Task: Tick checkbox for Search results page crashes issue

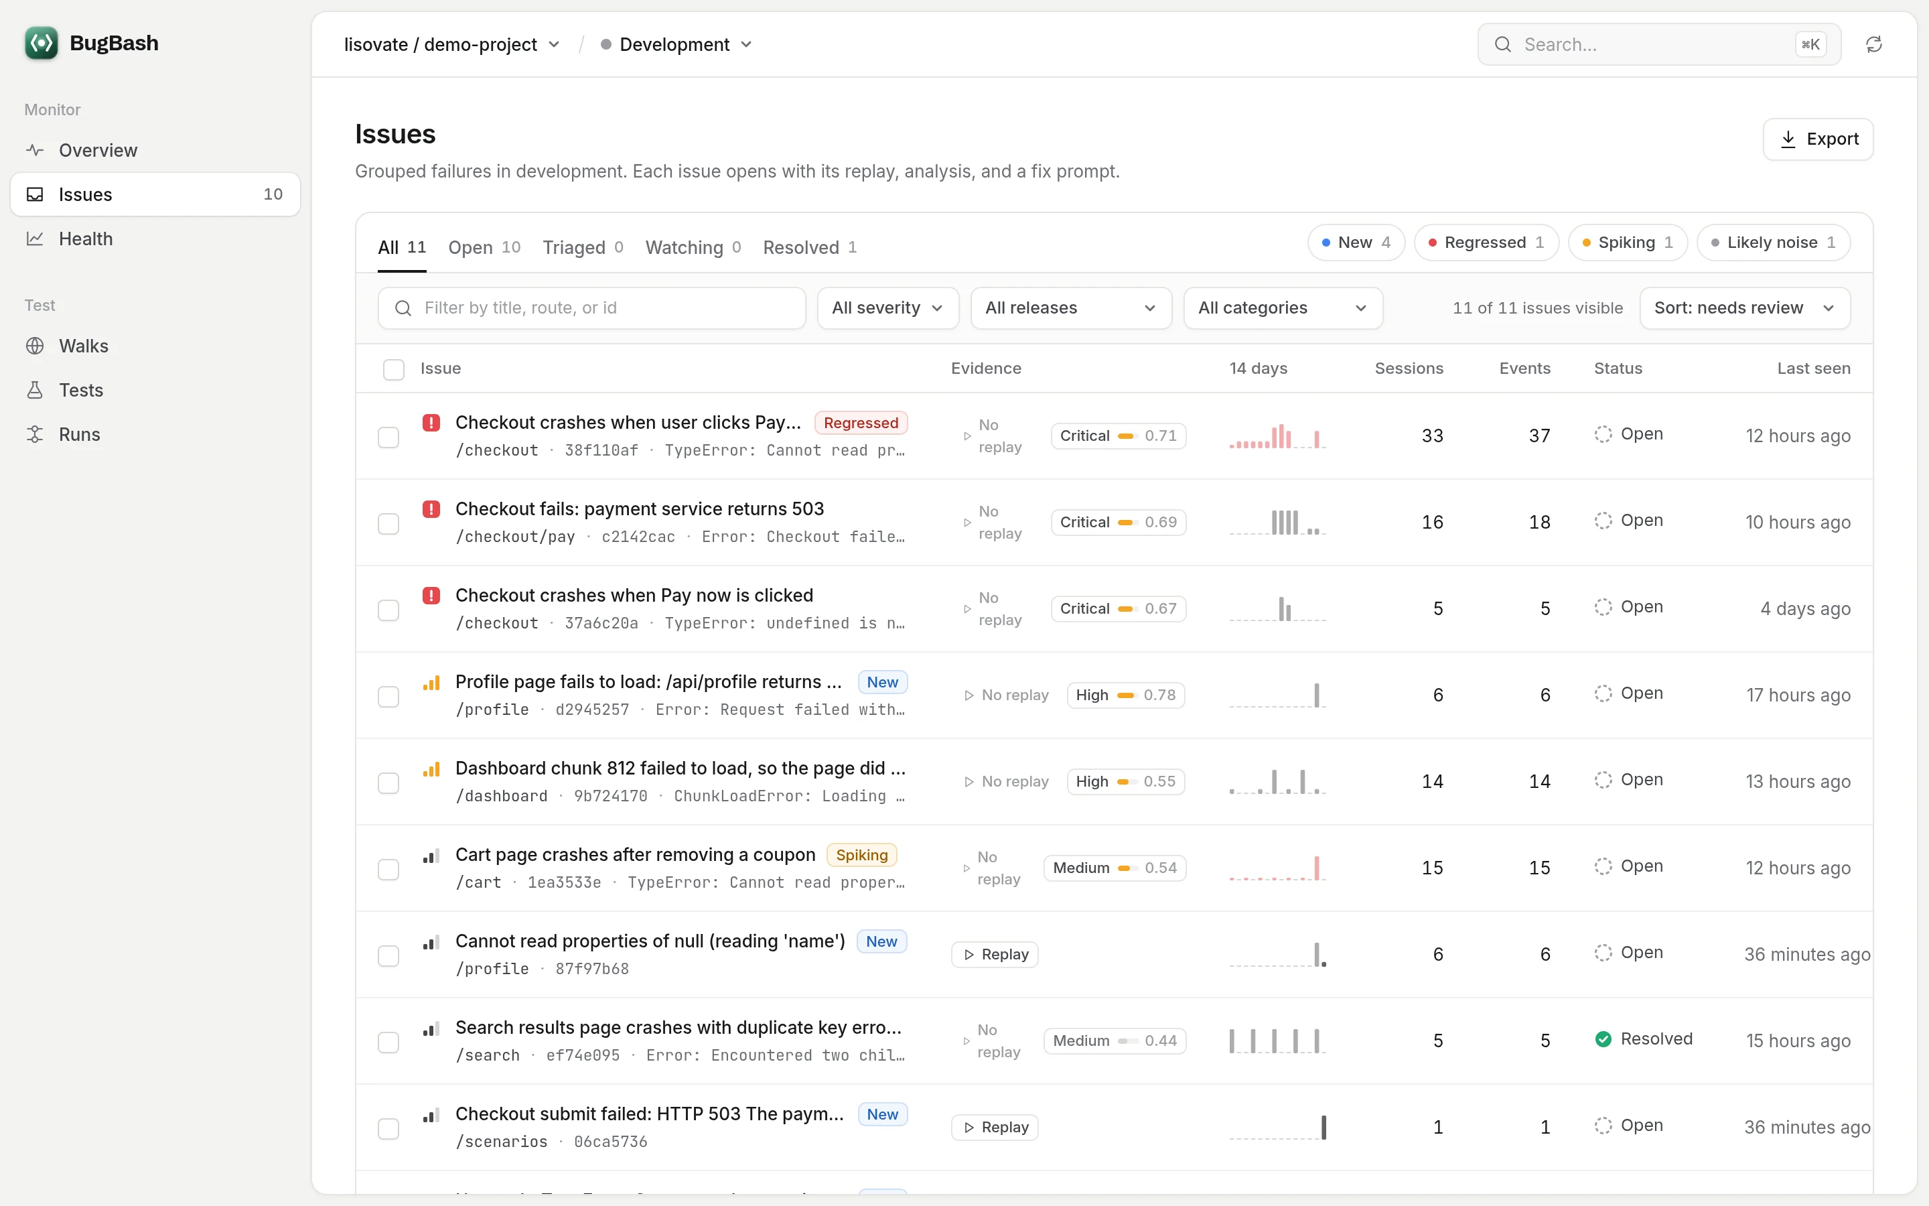Action: coord(388,1043)
